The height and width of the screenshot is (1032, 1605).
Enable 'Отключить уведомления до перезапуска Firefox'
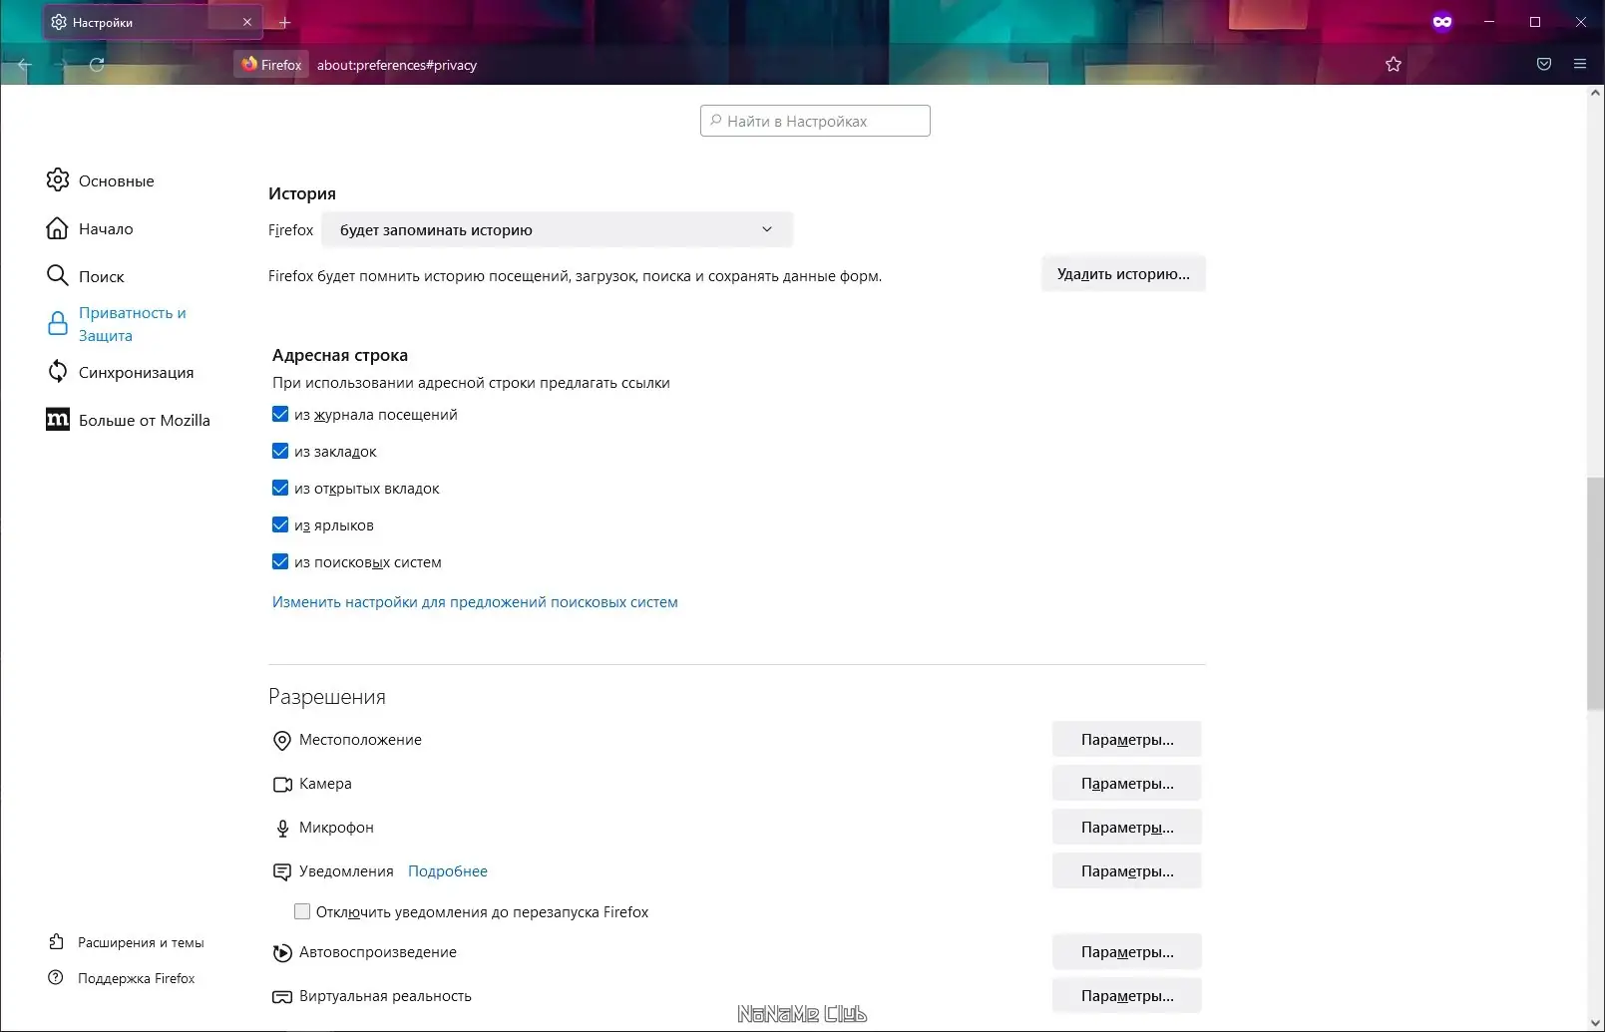coord(302,911)
